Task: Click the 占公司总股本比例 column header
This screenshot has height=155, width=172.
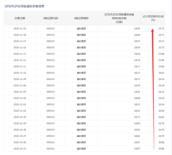Action: [153, 18]
